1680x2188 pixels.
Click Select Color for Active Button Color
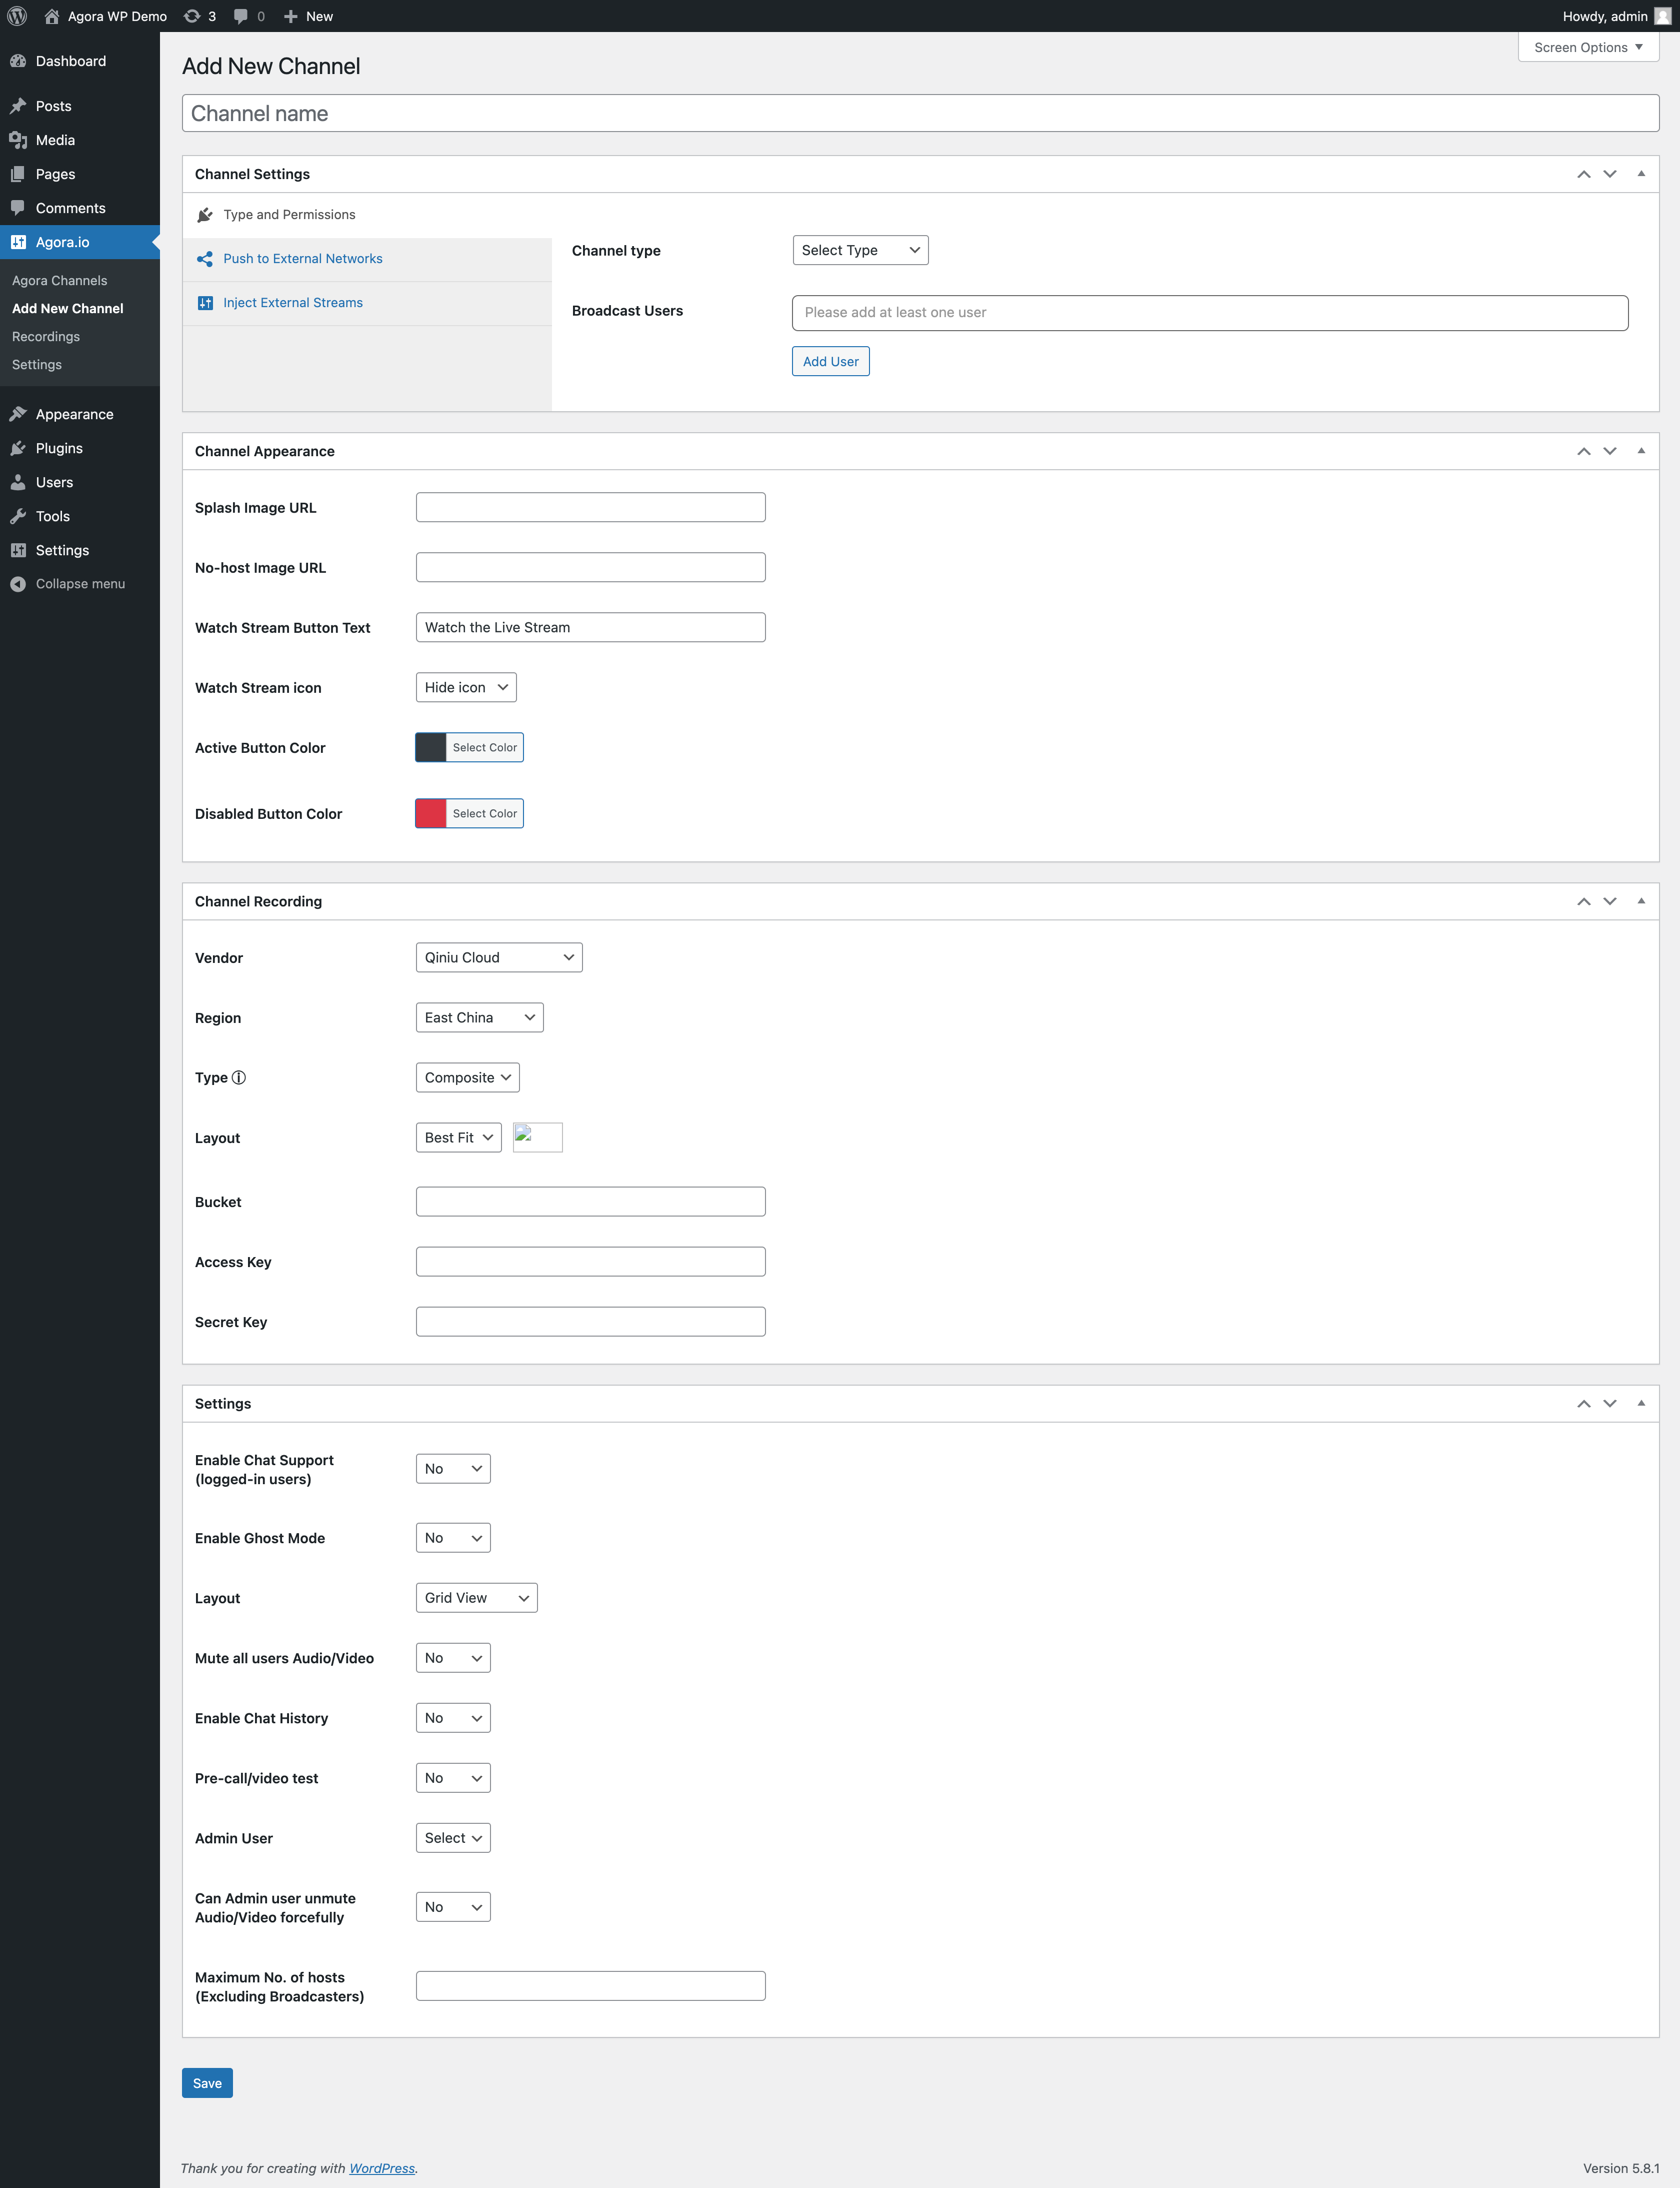point(485,747)
